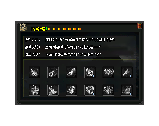
Task: Click the dragon pendant in the bottom row
Action: (53, 90)
